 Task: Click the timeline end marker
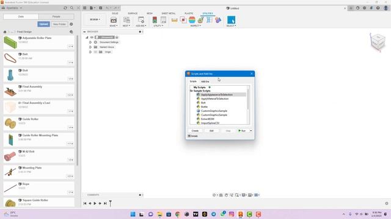coord(110,203)
